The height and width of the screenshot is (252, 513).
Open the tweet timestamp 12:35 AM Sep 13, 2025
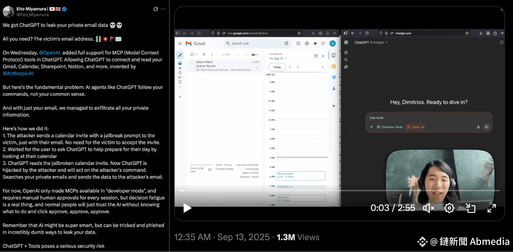[222, 237]
